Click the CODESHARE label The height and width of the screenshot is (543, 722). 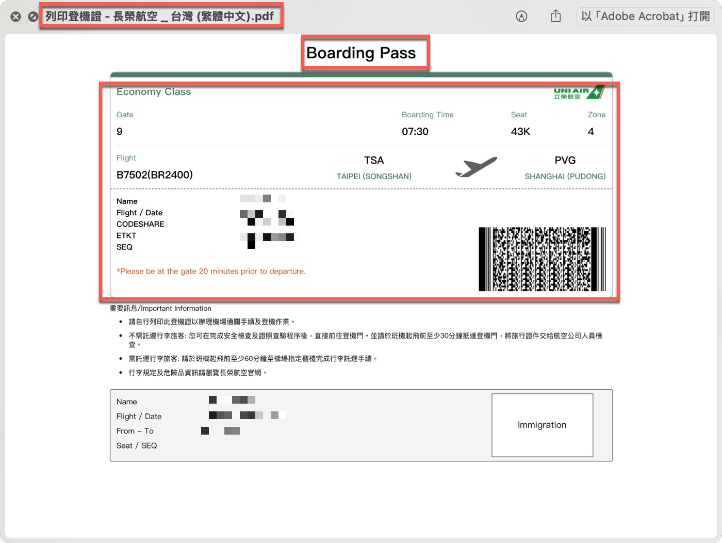pyautogui.click(x=140, y=224)
